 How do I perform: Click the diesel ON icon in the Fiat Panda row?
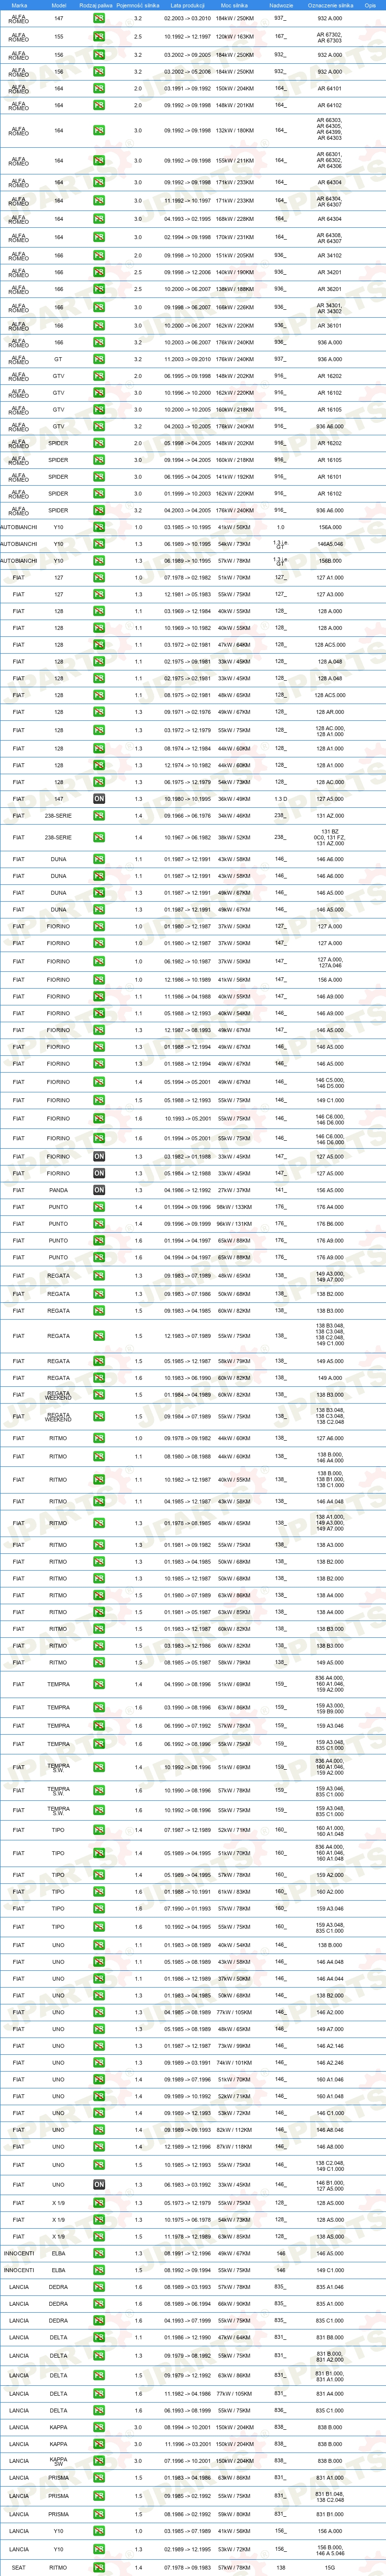[99, 1190]
